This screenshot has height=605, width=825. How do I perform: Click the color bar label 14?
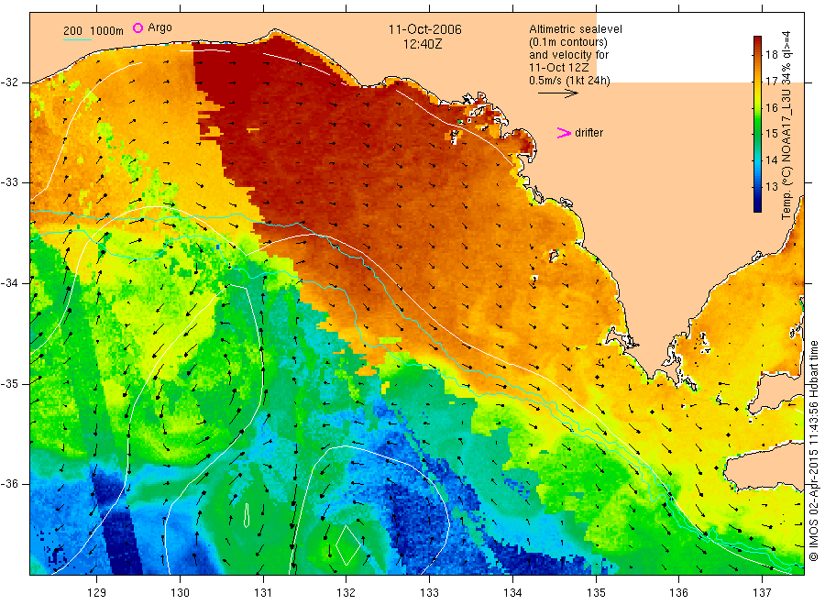(771, 159)
